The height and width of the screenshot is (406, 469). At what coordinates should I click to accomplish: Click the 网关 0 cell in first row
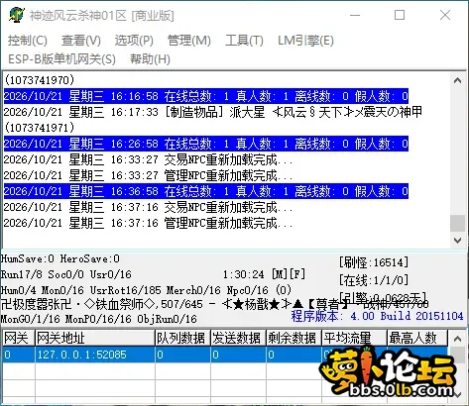pyautogui.click(x=19, y=355)
